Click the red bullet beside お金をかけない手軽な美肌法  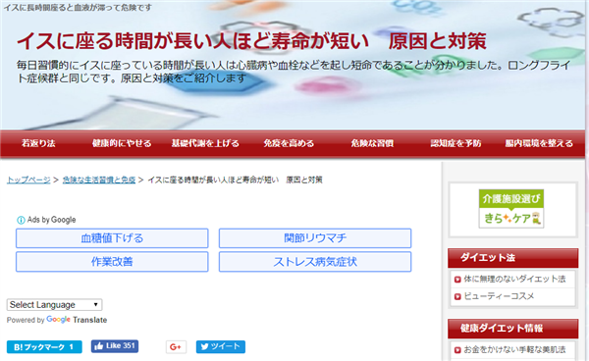point(457,350)
